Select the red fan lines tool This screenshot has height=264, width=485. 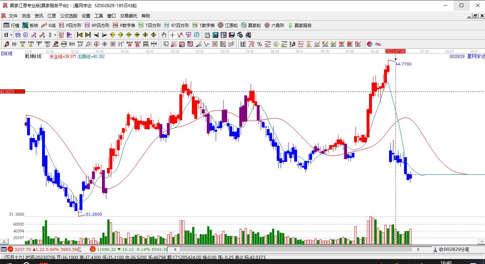tap(174, 44)
